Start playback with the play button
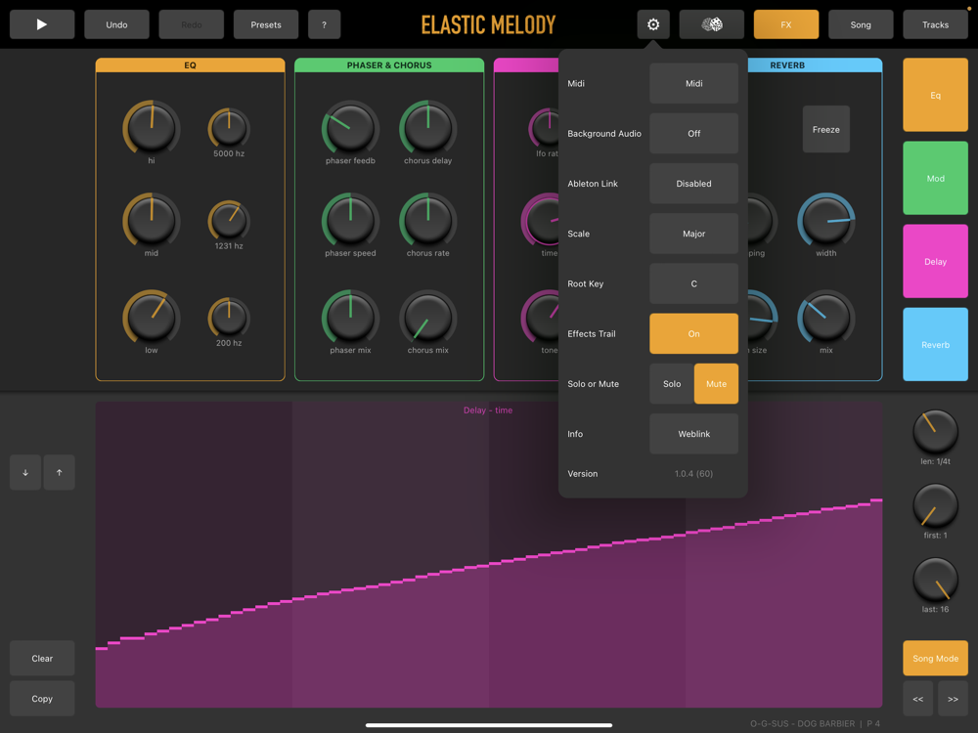 coord(42,24)
